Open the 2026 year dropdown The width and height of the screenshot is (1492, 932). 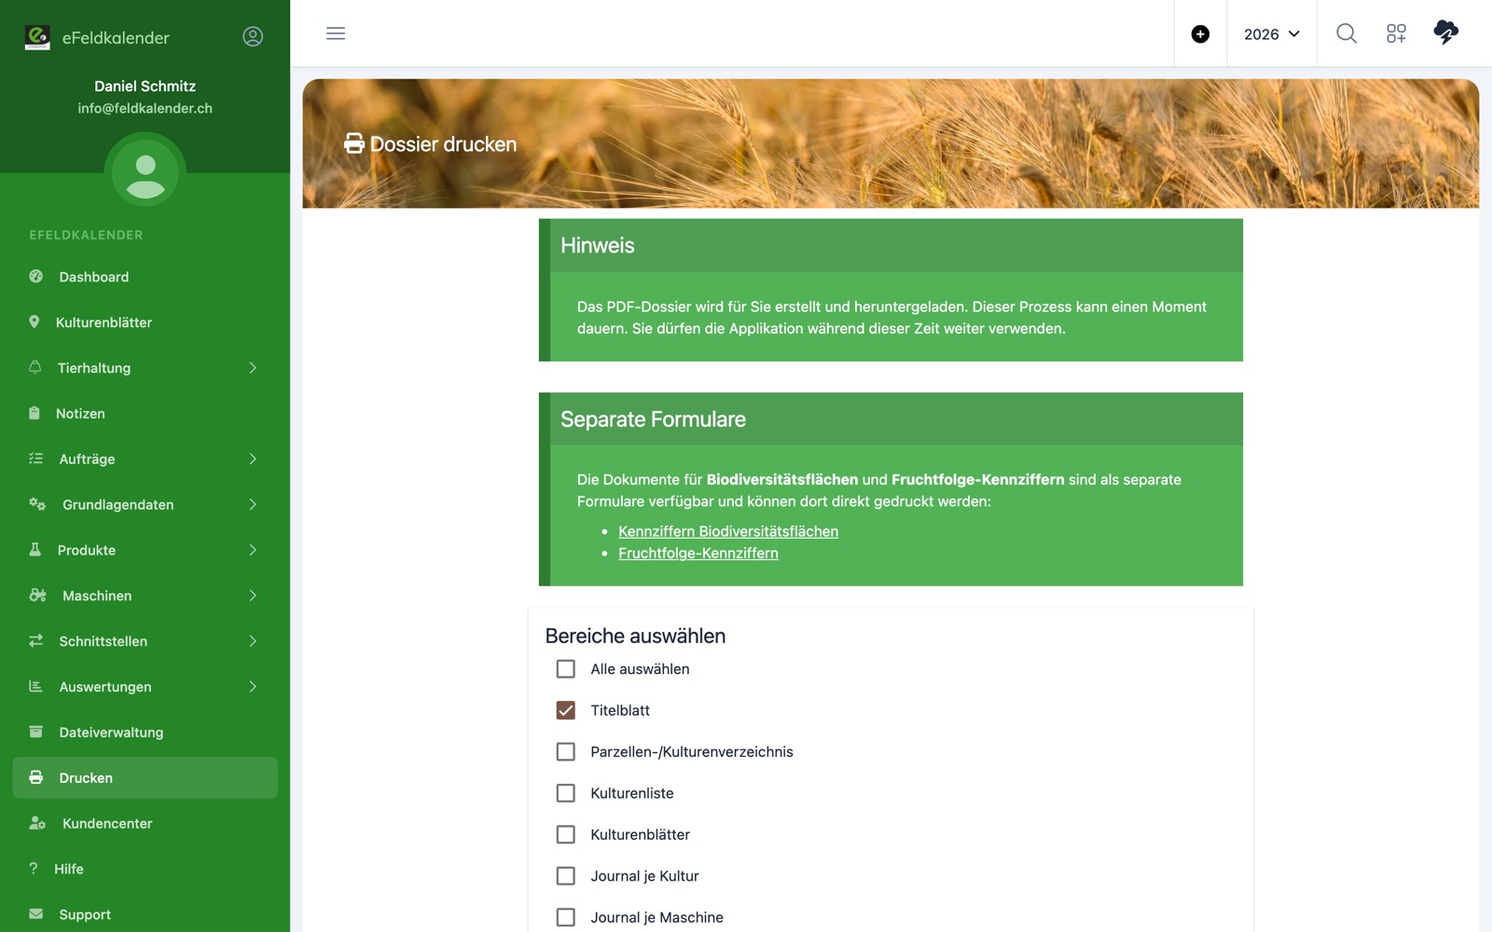click(1272, 34)
